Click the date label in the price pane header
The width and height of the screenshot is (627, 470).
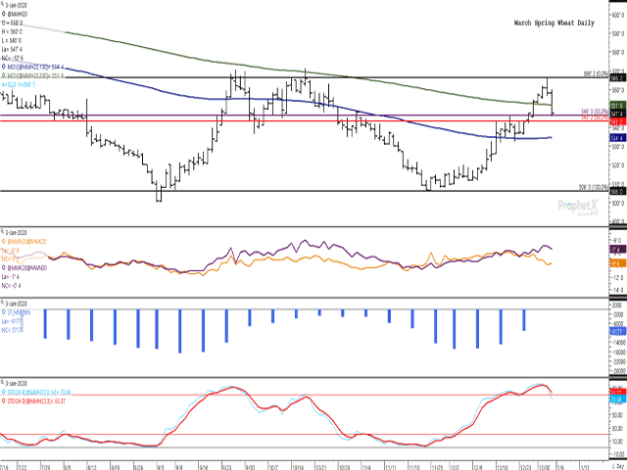coord(17,4)
